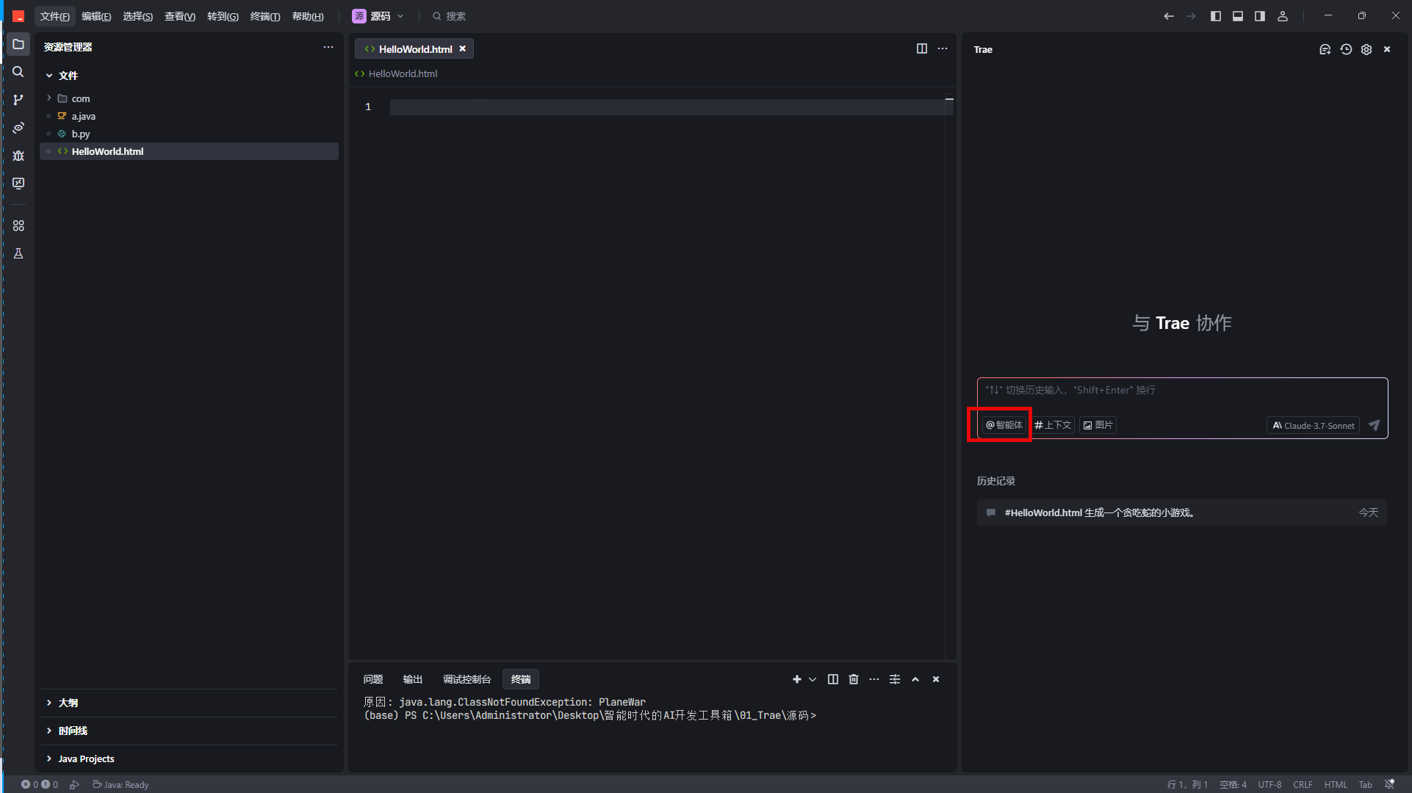Close the HelloWorld.html editor tab
1412x793 pixels.
[x=463, y=48]
